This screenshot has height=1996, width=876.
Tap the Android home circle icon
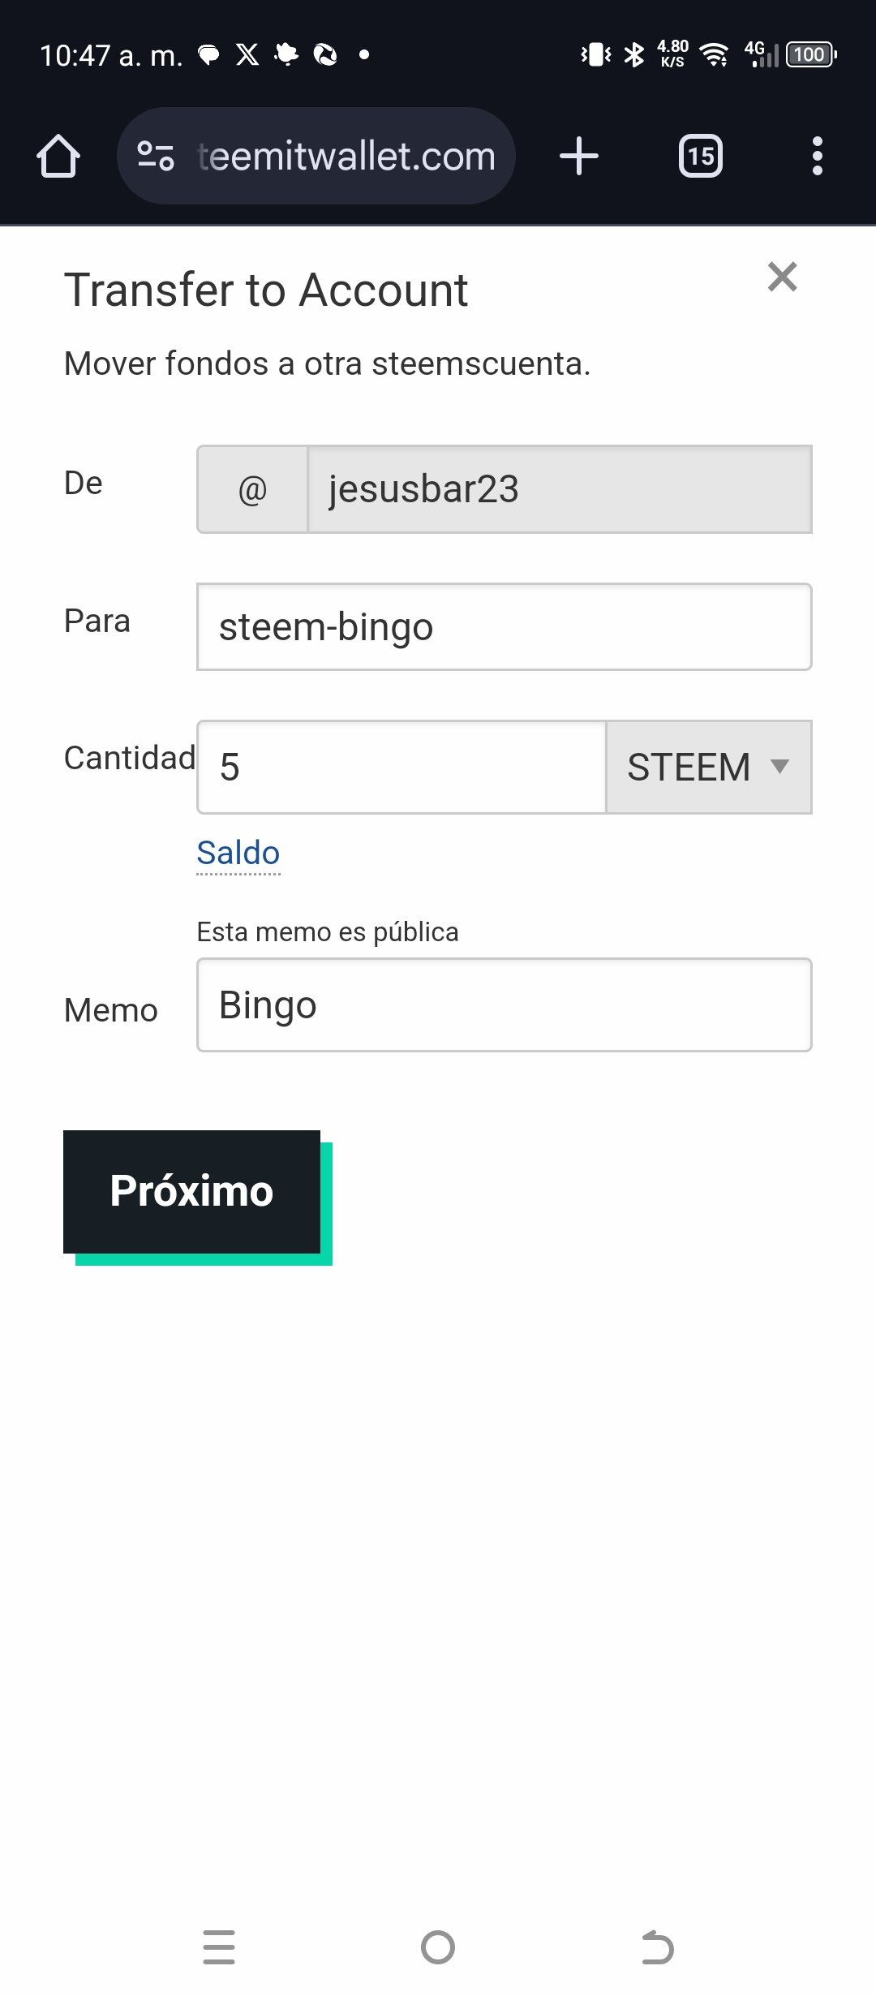click(438, 1947)
